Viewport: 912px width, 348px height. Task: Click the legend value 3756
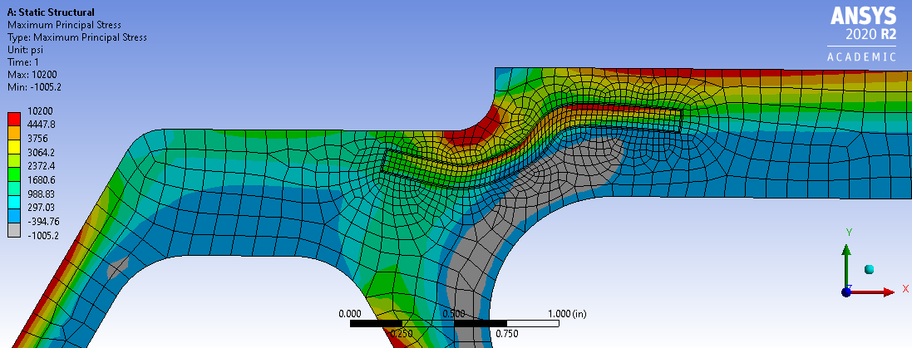click(37, 138)
